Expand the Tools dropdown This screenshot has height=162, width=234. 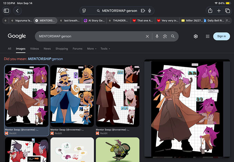[105, 49]
